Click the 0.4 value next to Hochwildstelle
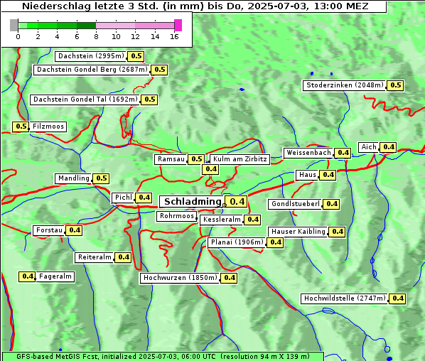 (397, 298)
